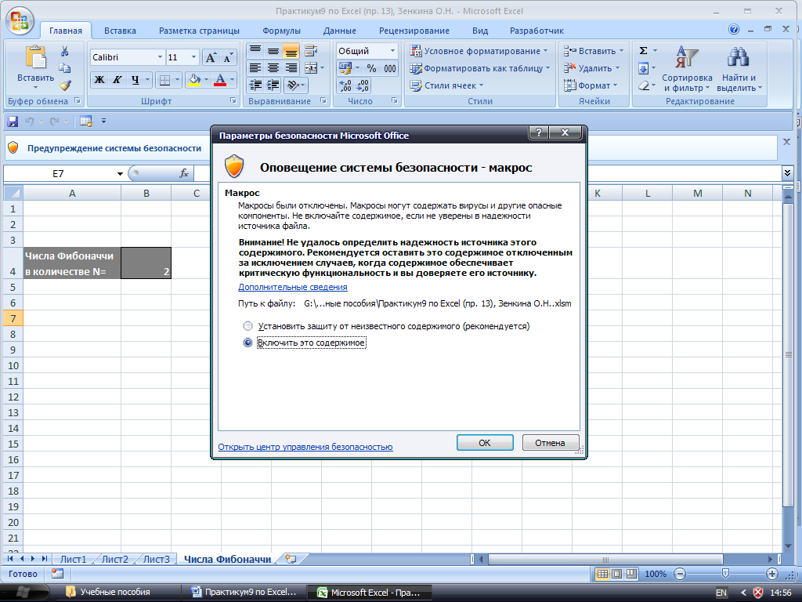Switch to sheet tab Лист2

click(x=114, y=559)
